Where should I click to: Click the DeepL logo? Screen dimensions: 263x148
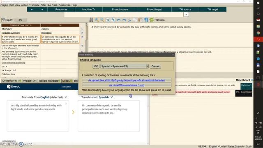click(x=13, y=87)
